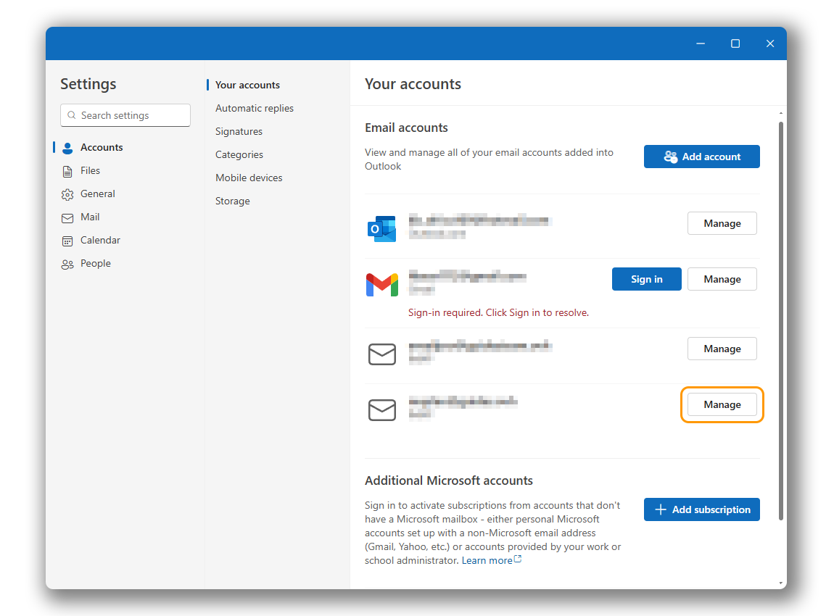834x616 pixels.
Task: Click the Gmail account logo icon
Action: tap(381, 285)
